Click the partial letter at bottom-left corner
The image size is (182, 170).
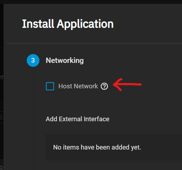click(x=1, y=168)
